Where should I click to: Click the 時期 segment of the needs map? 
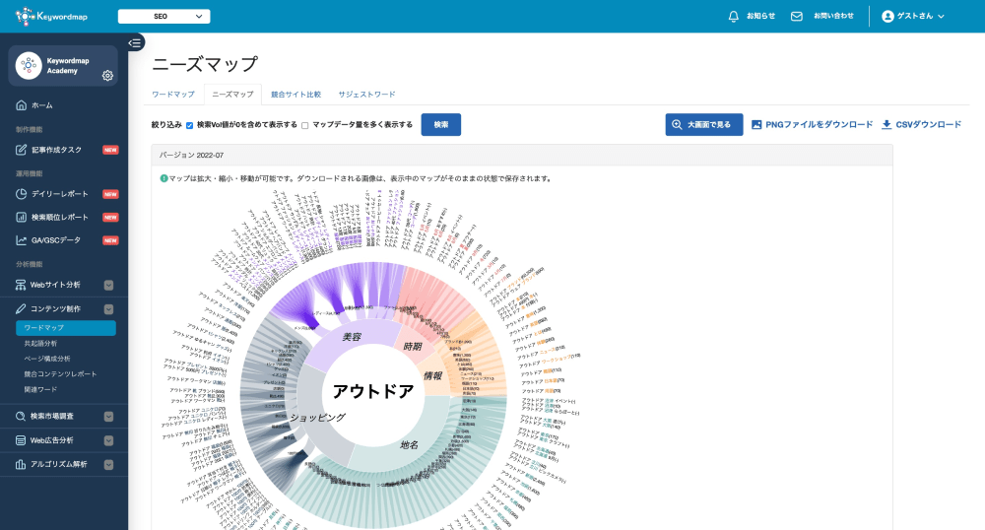pos(412,346)
